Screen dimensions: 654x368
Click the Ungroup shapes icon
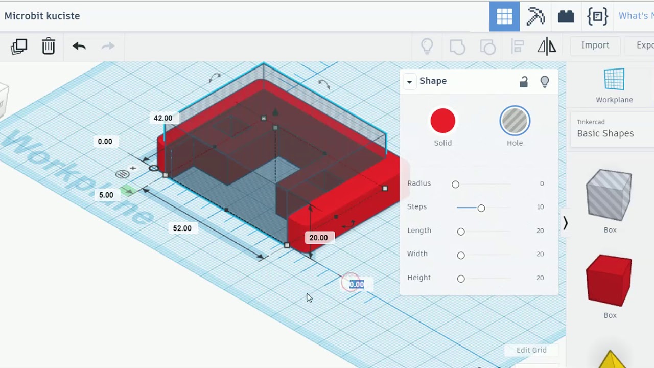click(488, 47)
